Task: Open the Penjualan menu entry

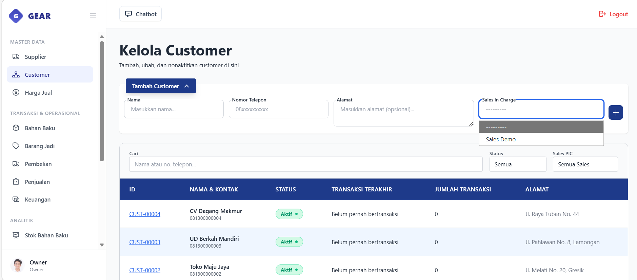Action: coord(50,182)
